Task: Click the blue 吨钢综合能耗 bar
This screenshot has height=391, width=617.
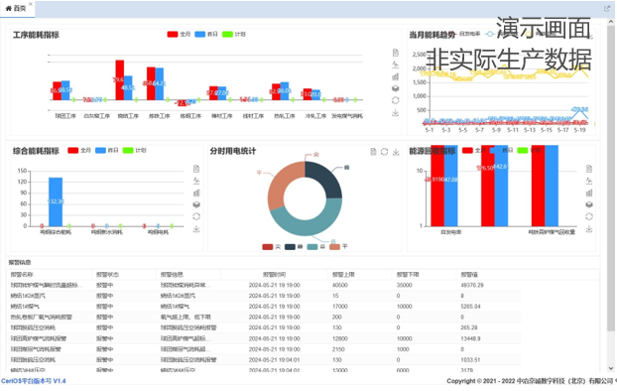Action: click(x=56, y=202)
